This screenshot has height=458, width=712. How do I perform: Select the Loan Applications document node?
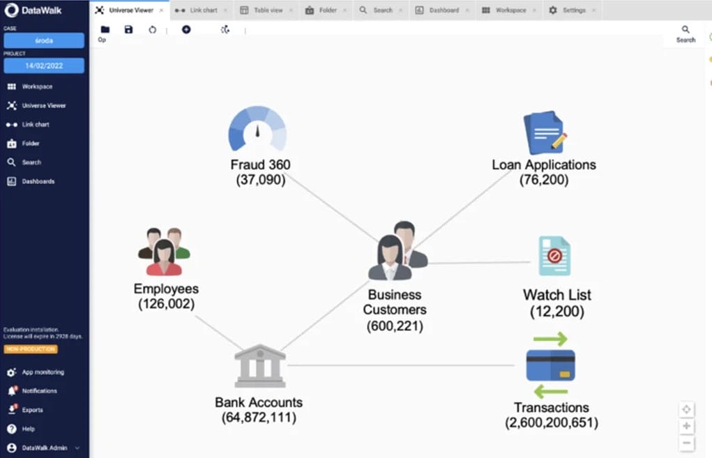(543, 132)
